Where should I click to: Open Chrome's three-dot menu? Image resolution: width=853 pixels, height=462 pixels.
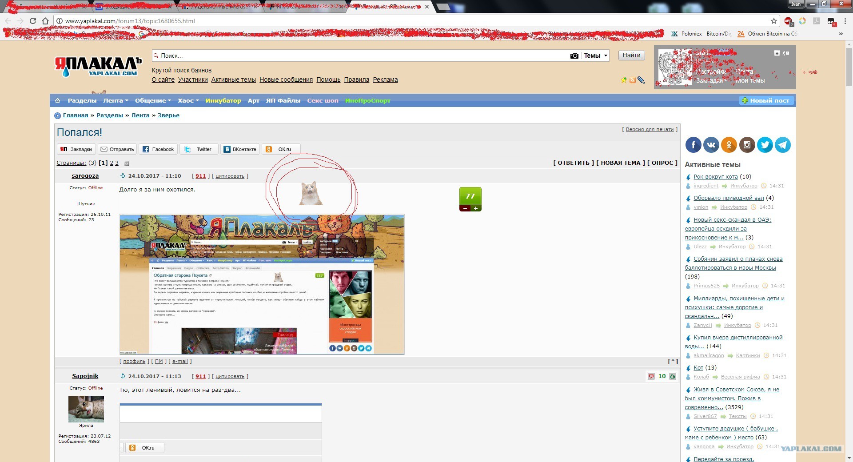[x=845, y=21]
